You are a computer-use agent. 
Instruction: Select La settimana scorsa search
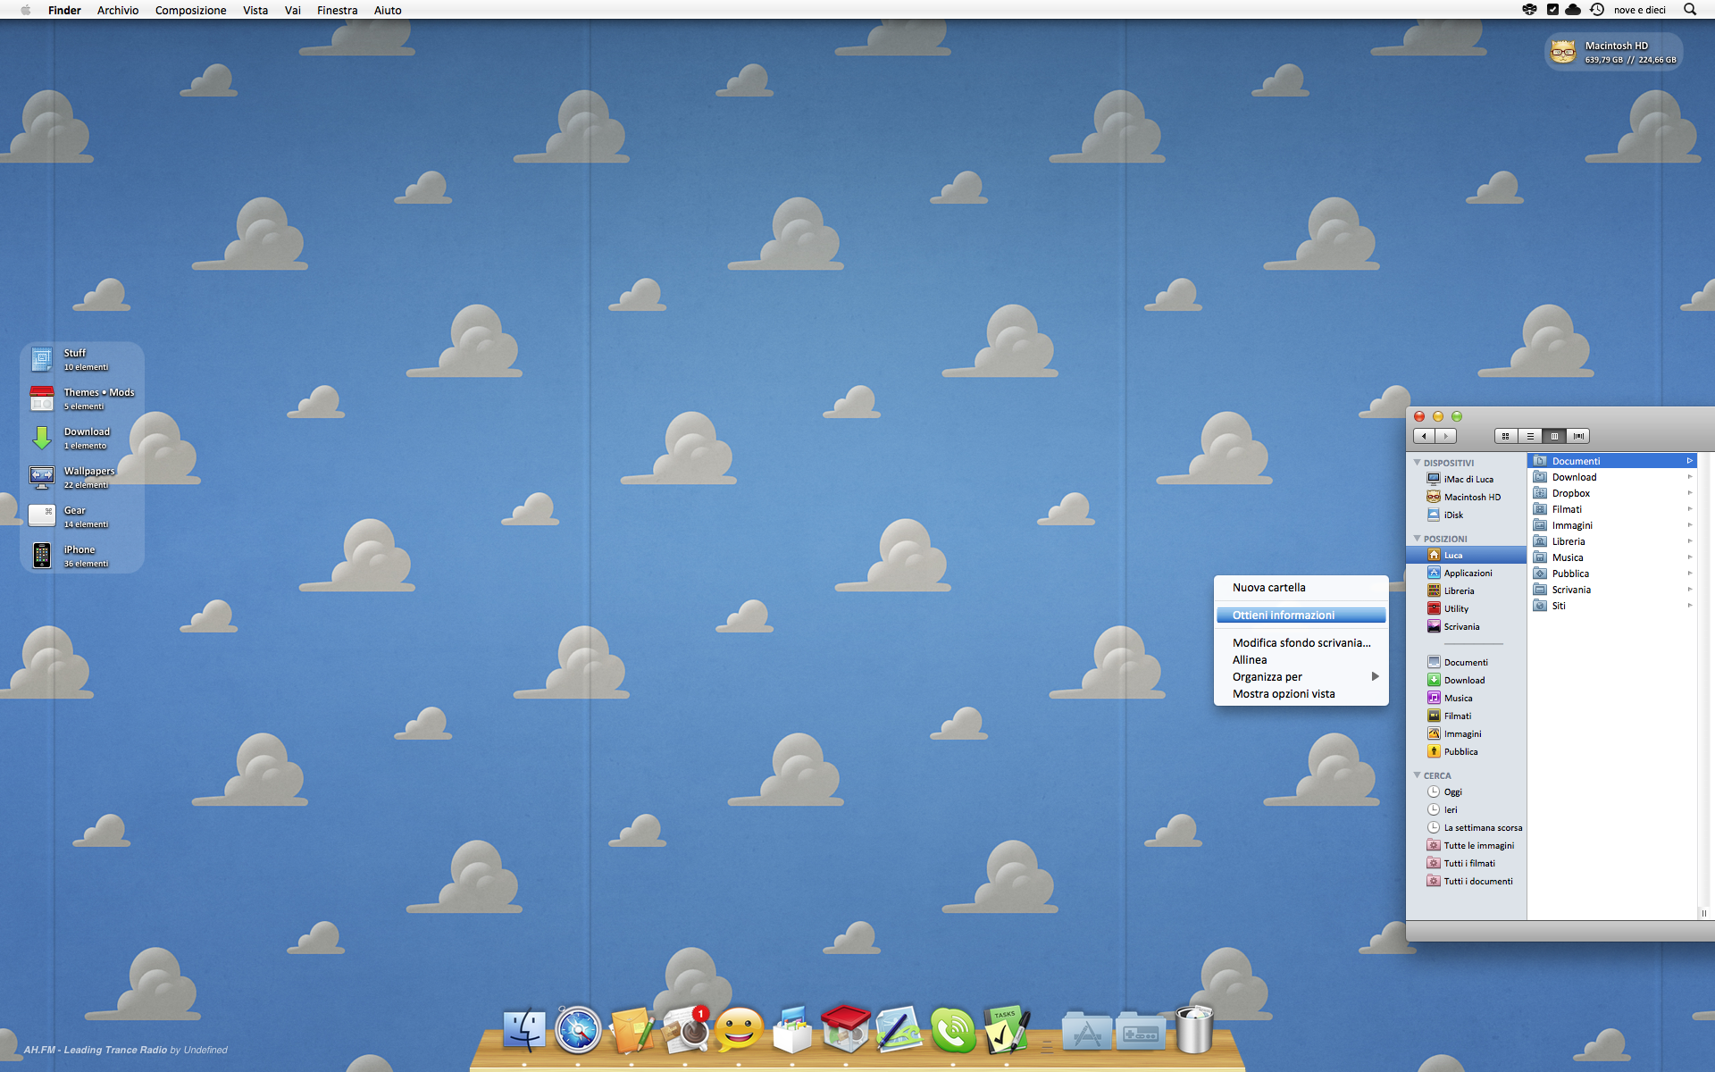(x=1467, y=827)
